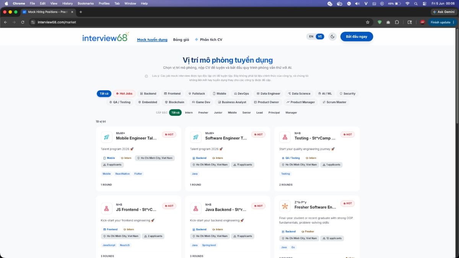The height and width of the screenshot is (258, 459).
Task: Click the Finish update button
Action: (443, 22)
